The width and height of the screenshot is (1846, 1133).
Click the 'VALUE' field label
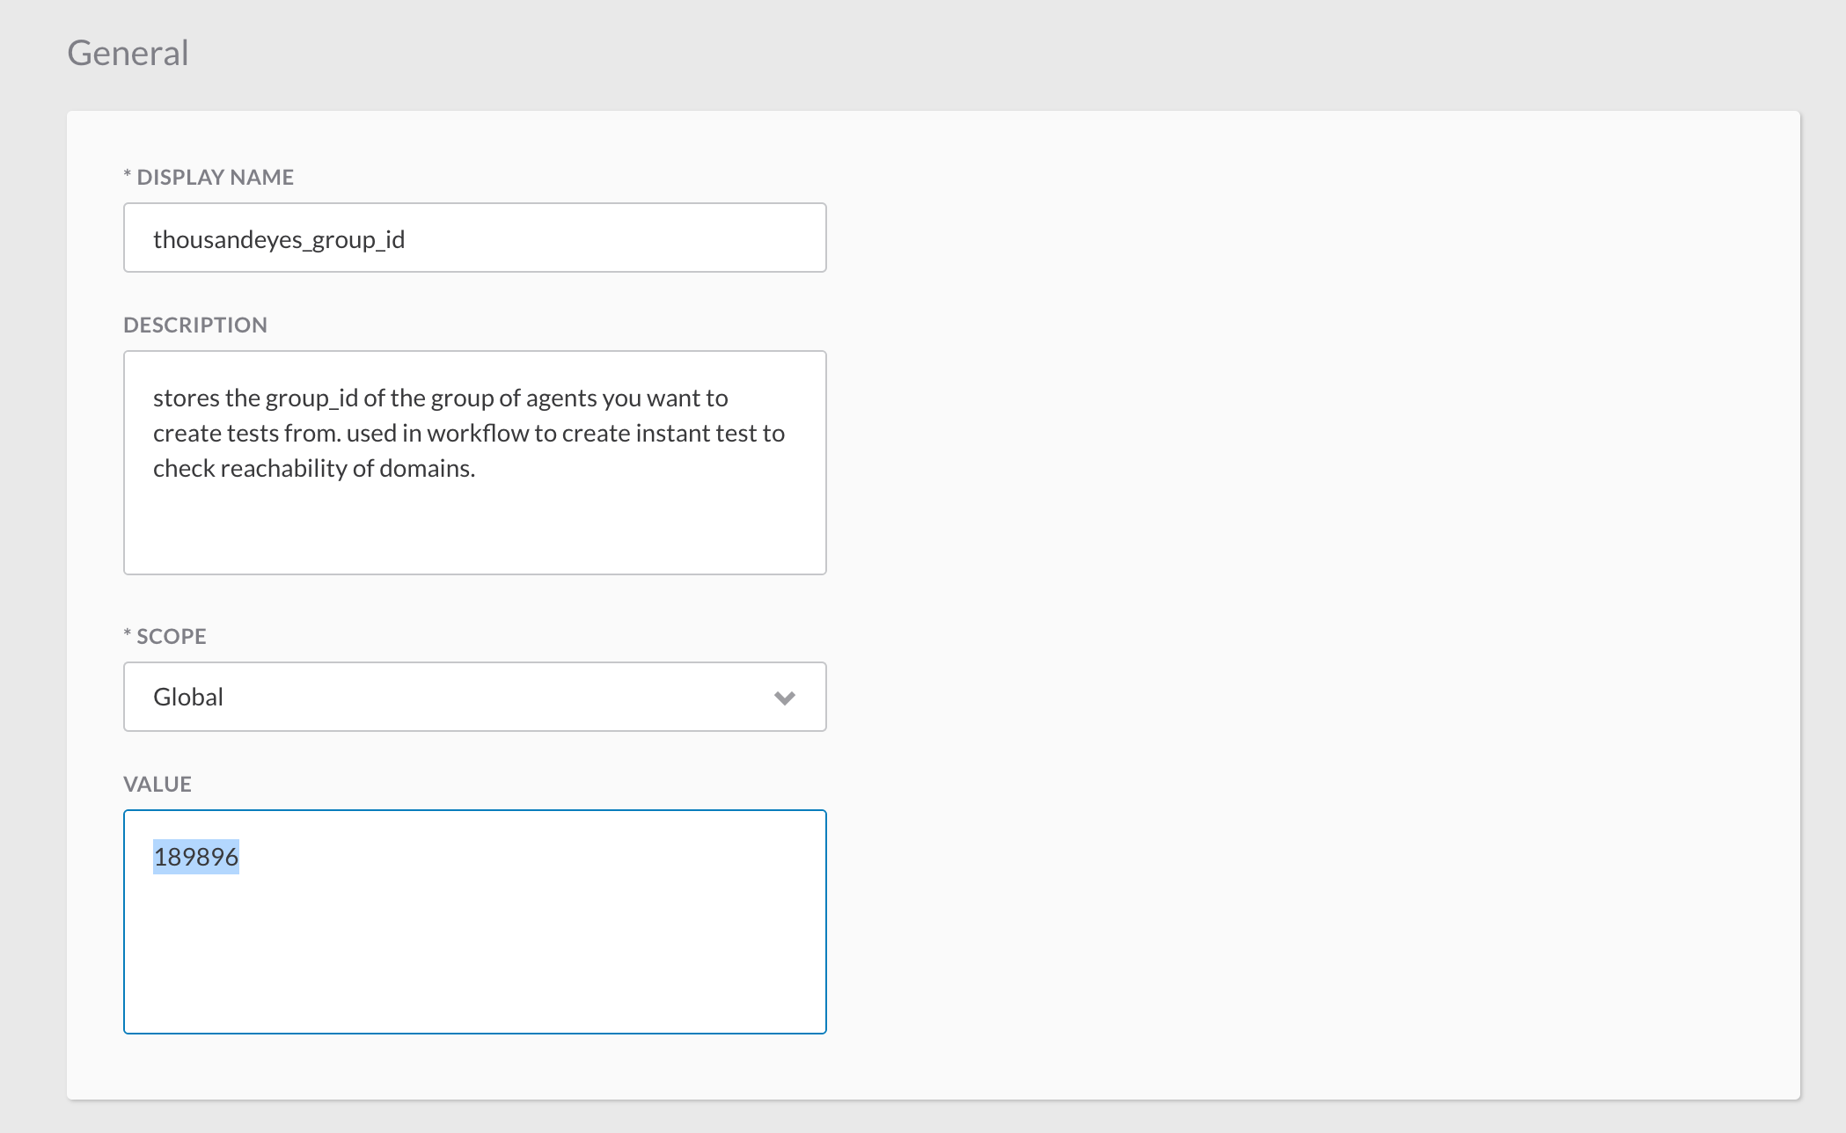coord(157,784)
